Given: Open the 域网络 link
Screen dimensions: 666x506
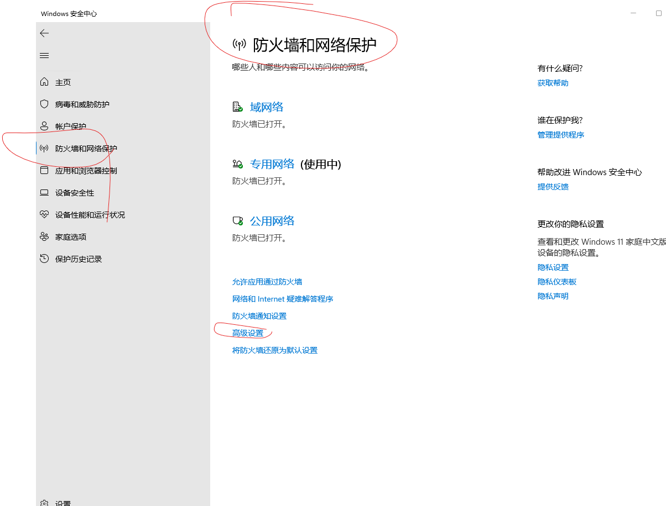Looking at the screenshot, I should point(267,107).
